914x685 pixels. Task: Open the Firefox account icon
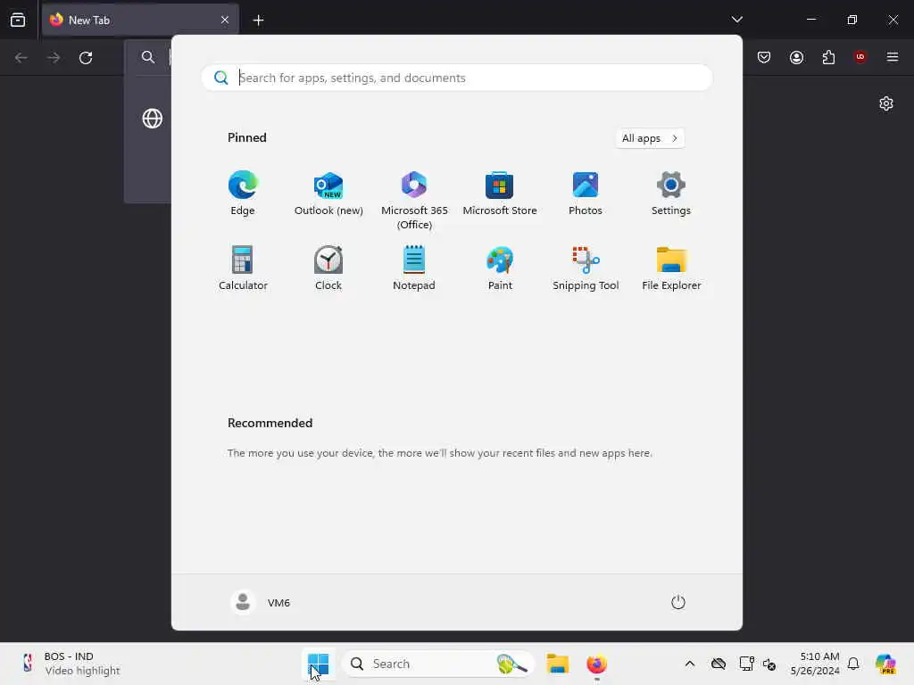click(796, 57)
